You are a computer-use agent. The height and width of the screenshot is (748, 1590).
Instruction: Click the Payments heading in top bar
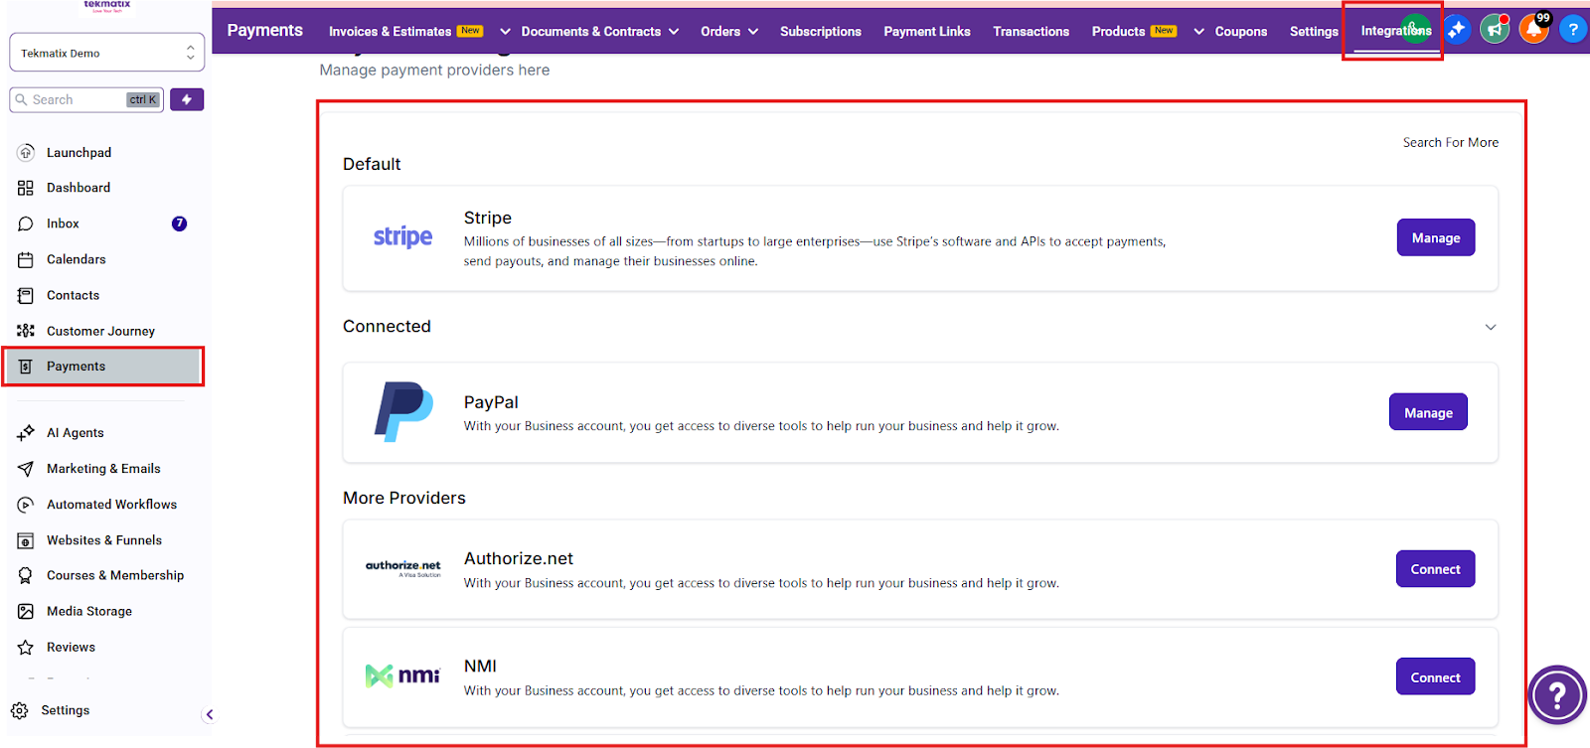(x=264, y=31)
